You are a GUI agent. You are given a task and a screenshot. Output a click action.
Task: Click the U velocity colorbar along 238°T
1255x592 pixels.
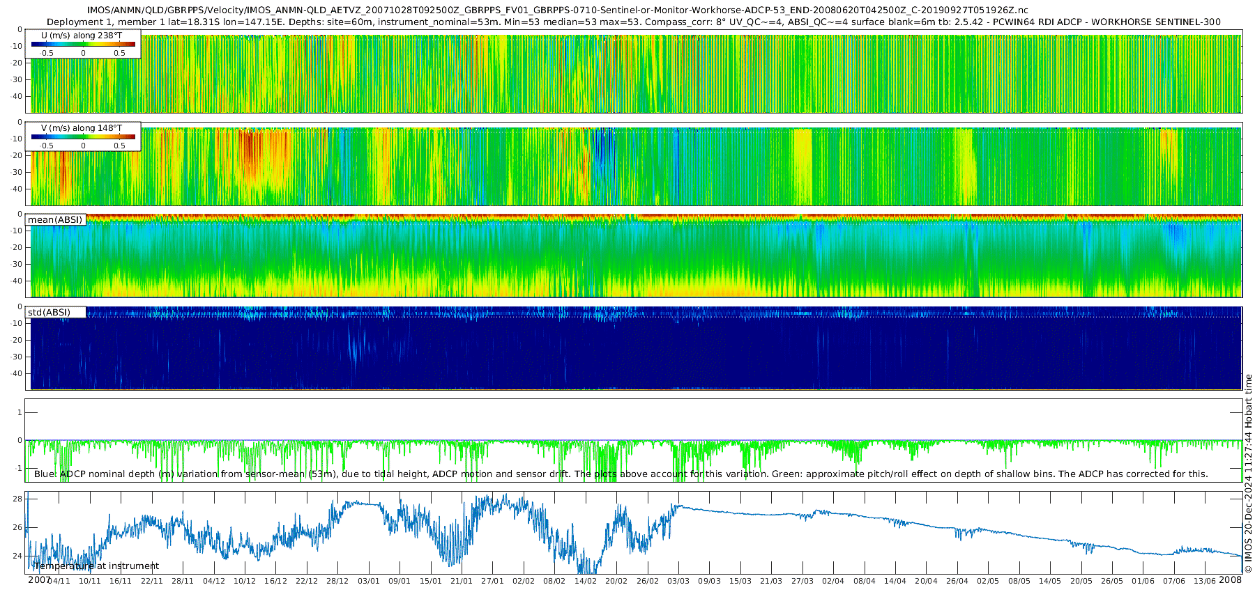point(83,45)
